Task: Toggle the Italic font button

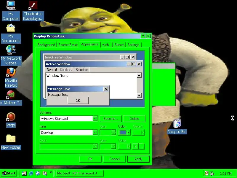Action: (142, 146)
